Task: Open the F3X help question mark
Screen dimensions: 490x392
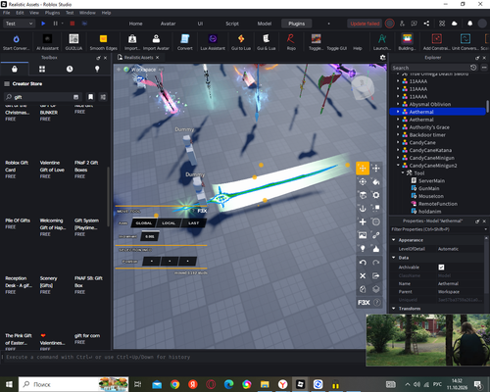Action: click(x=377, y=303)
